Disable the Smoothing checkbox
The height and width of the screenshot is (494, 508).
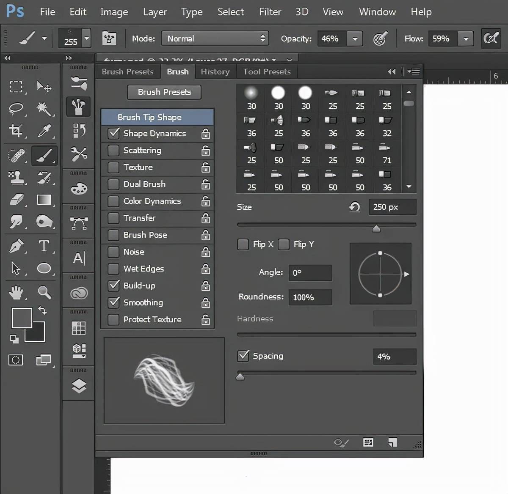113,302
